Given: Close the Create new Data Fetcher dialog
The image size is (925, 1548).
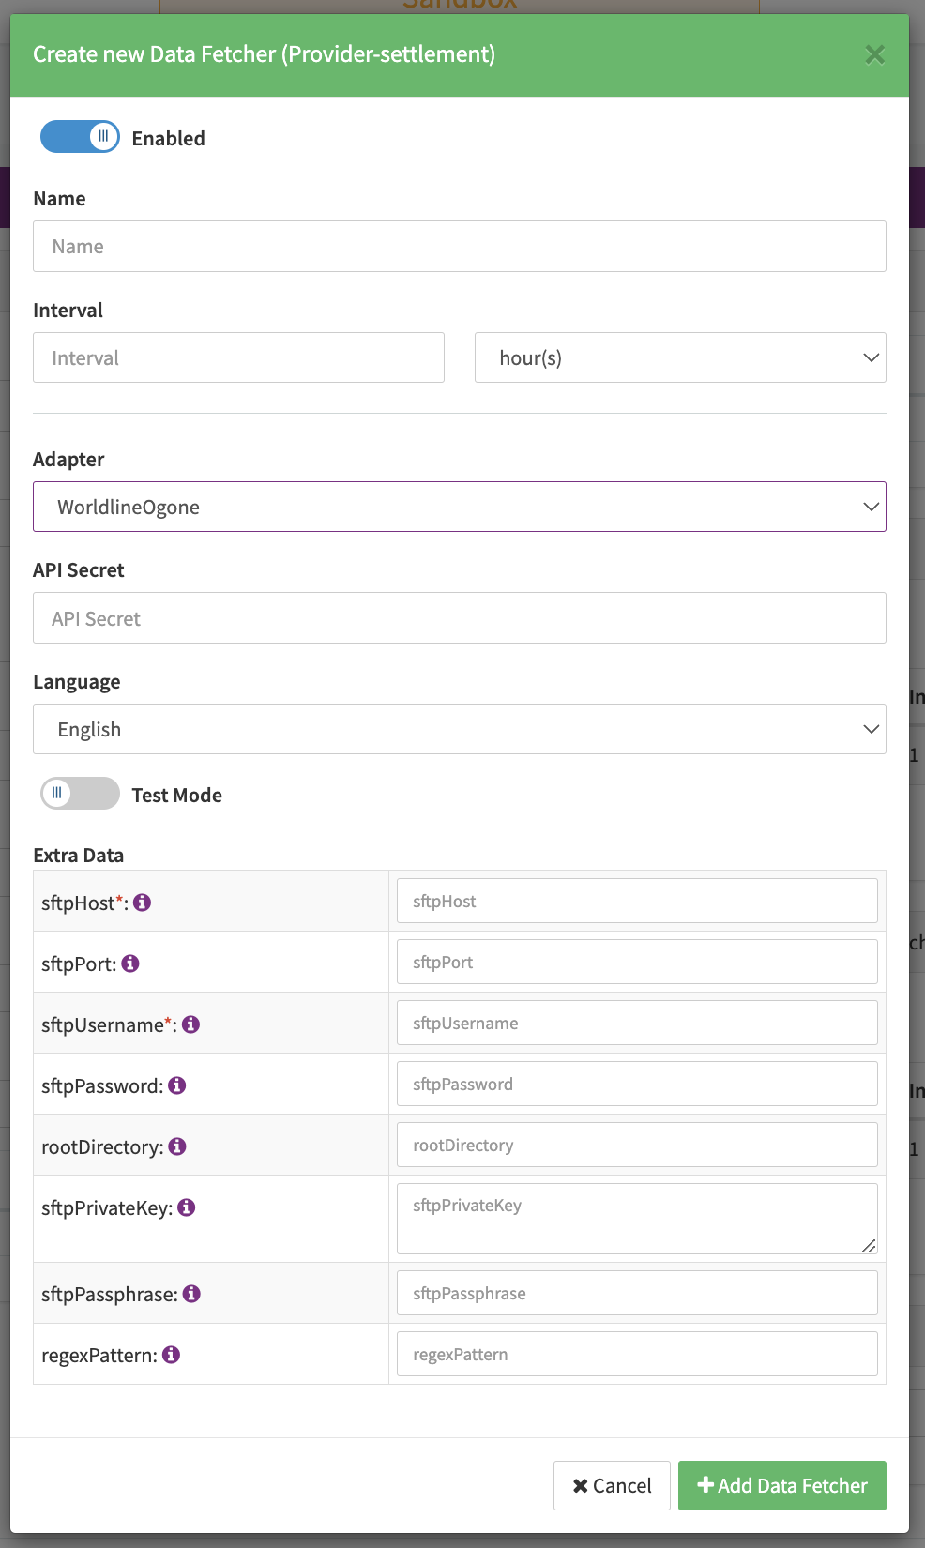Looking at the screenshot, I should (x=874, y=55).
